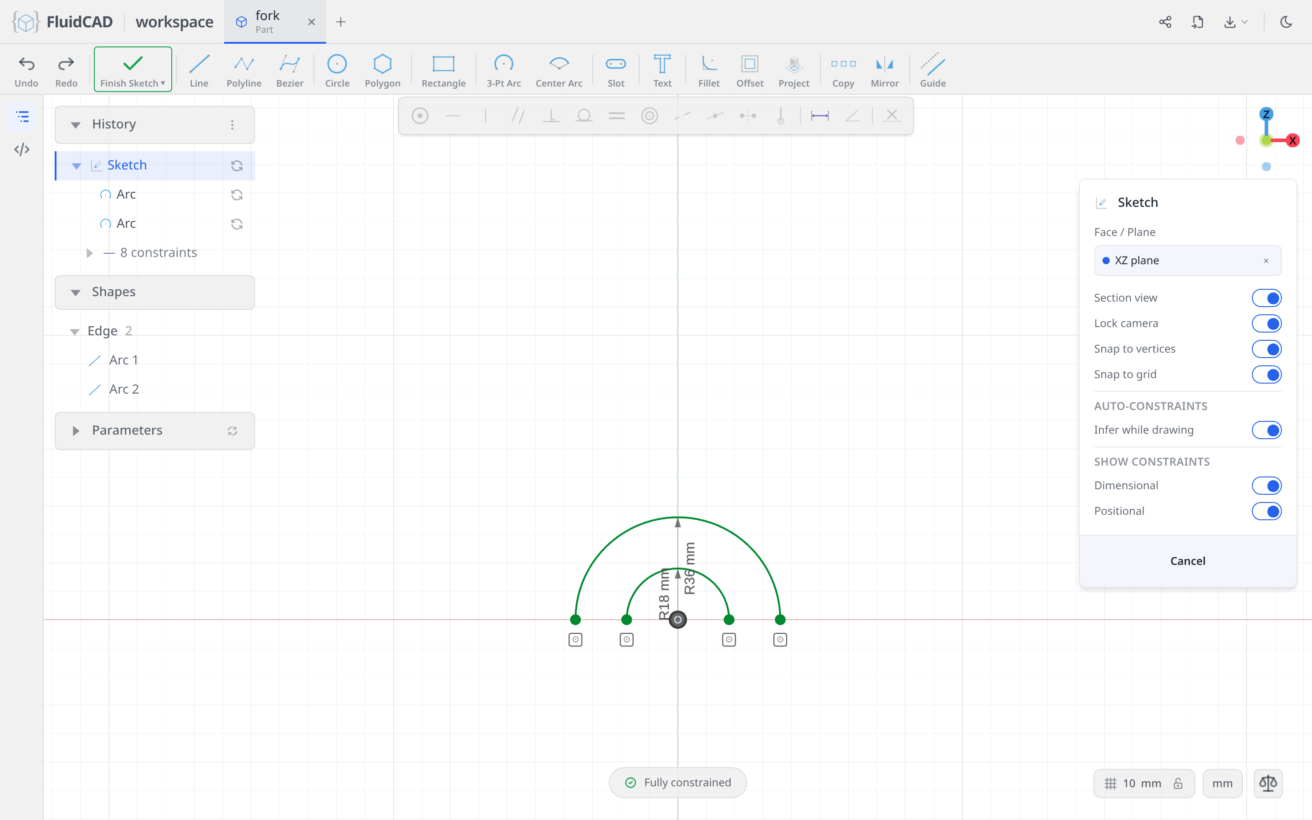Toggle dark mode moon icon
Viewport: 1312px width, 820px height.
[x=1286, y=22]
